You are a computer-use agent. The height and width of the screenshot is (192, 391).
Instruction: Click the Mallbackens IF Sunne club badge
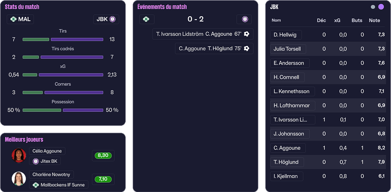pyautogui.click(x=36, y=185)
